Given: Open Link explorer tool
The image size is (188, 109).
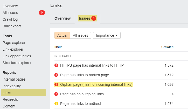Looking at the screenshot, I should coord(13,49).
